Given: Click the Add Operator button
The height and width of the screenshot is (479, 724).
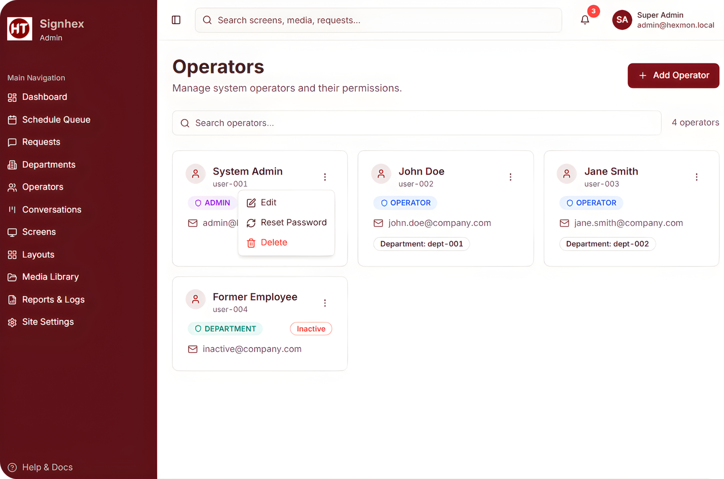Looking at the screenshot, I should [x=673, y=76].
